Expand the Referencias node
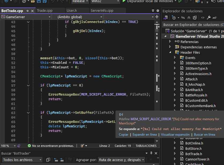 point(170,41)
